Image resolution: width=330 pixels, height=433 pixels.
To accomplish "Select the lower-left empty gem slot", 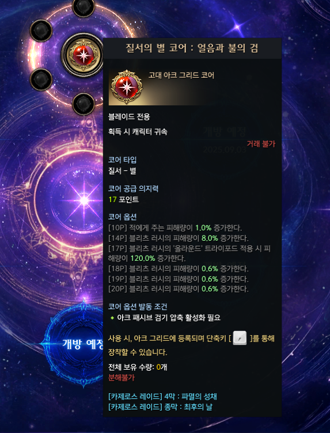I will [x=41, y=79].
